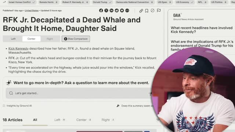Follow NFL topic plus sign
This screenshot has height=132, width=235.
(206, 2)
